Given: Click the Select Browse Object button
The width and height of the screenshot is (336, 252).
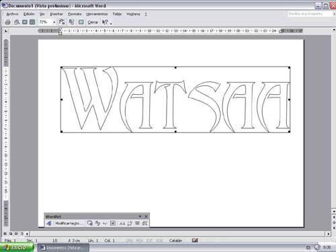Looking at the screenshot, I should [334, 222].
